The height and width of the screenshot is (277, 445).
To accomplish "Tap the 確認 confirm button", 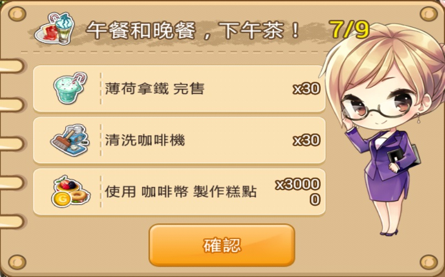I will [x=222, y=245].
